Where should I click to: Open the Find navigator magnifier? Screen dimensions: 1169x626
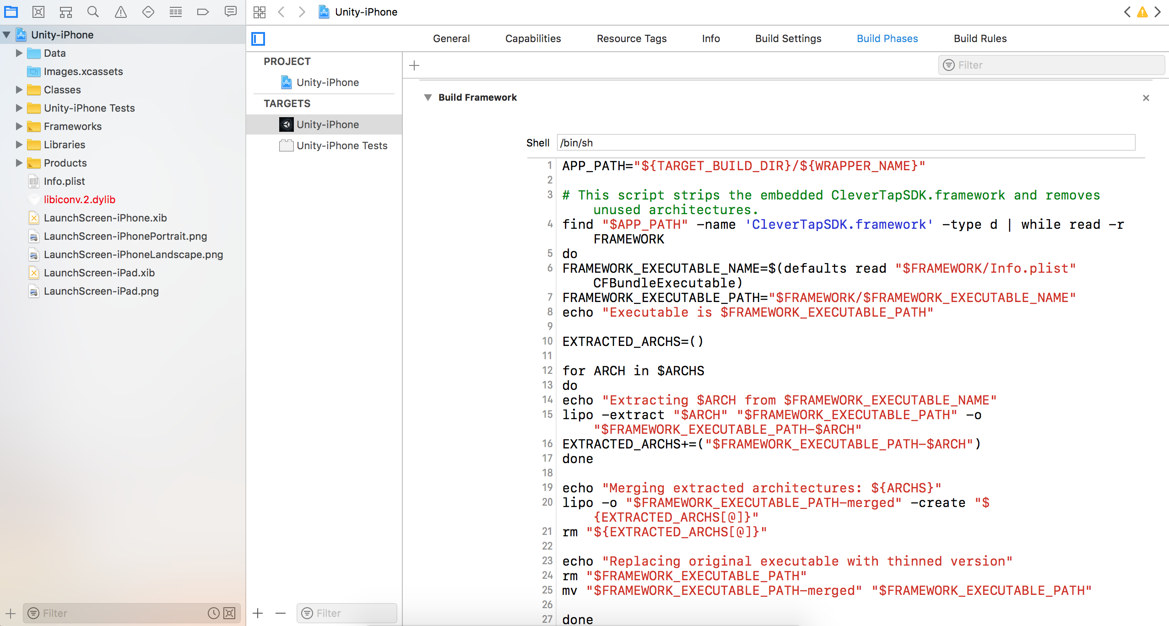[93, 12]
